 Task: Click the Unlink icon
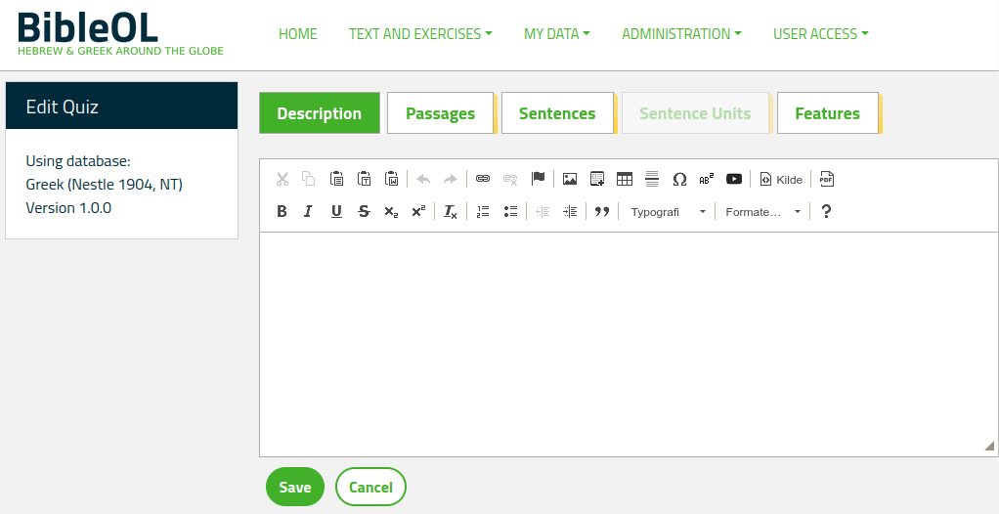coord(510,179)
